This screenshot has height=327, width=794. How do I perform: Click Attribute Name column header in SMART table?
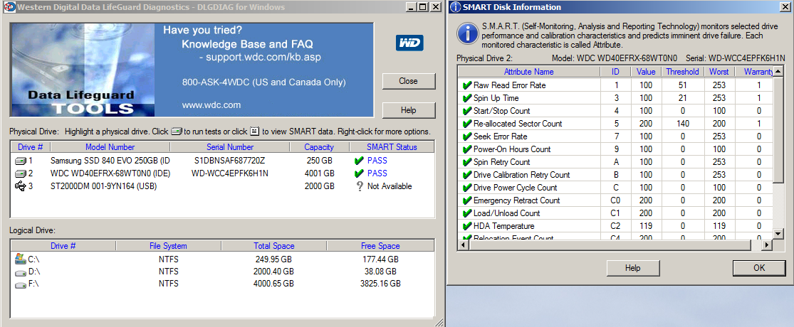click(x=528, y=72)
